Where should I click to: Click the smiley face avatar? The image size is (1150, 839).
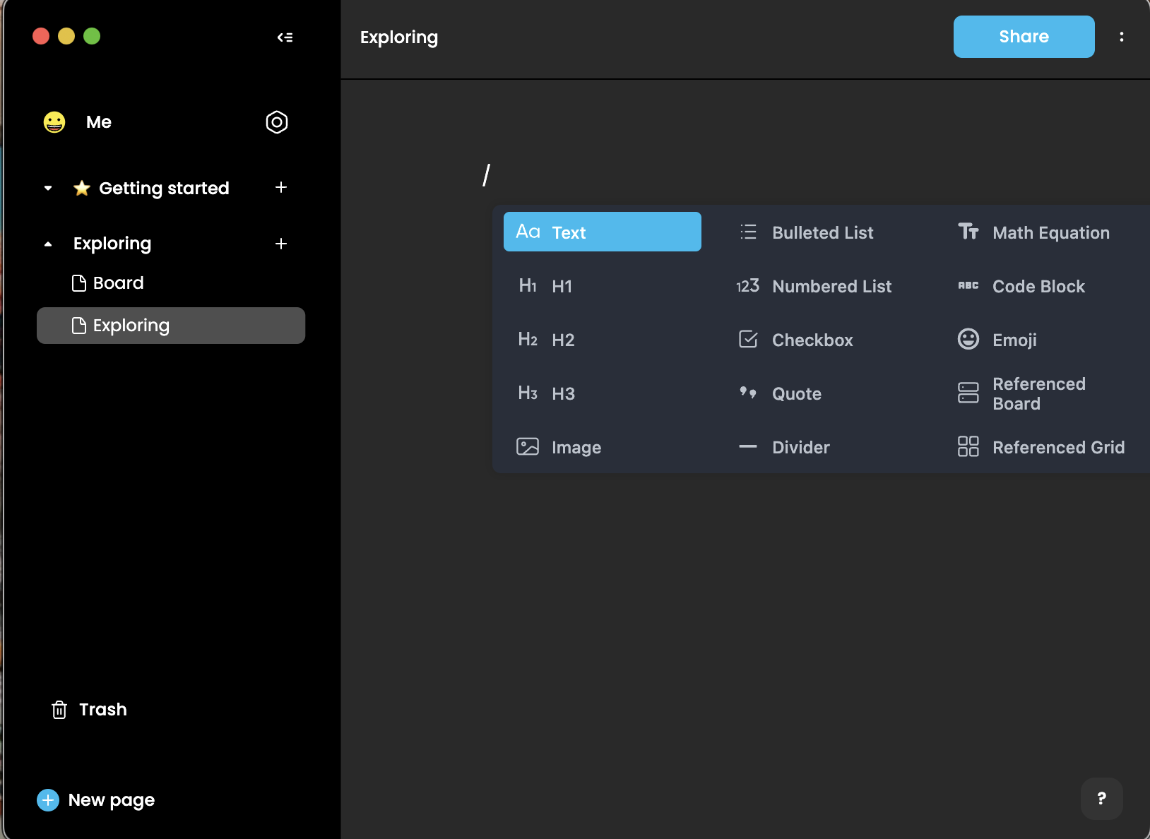[x=54, y=121]
